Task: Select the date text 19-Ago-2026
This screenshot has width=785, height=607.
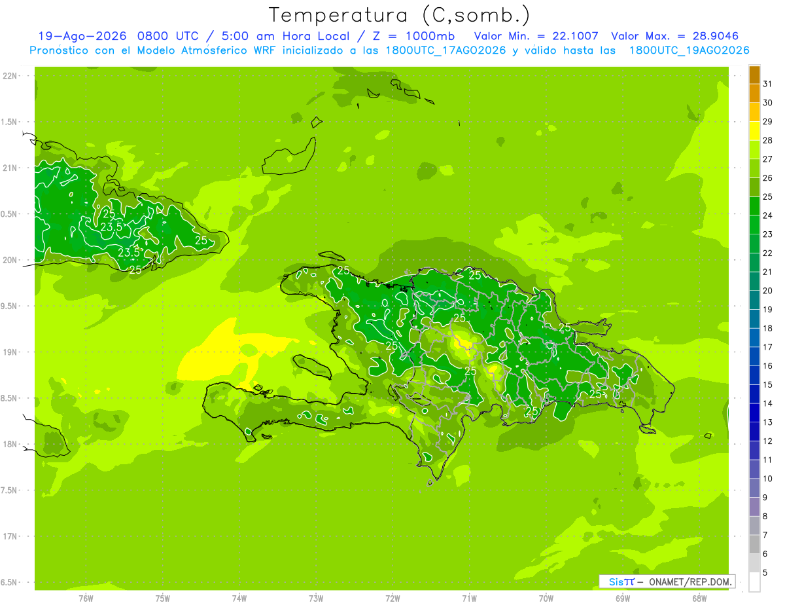Action: tap(83, 36)
